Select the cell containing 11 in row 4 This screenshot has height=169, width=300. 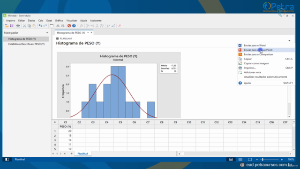[65, 145]
